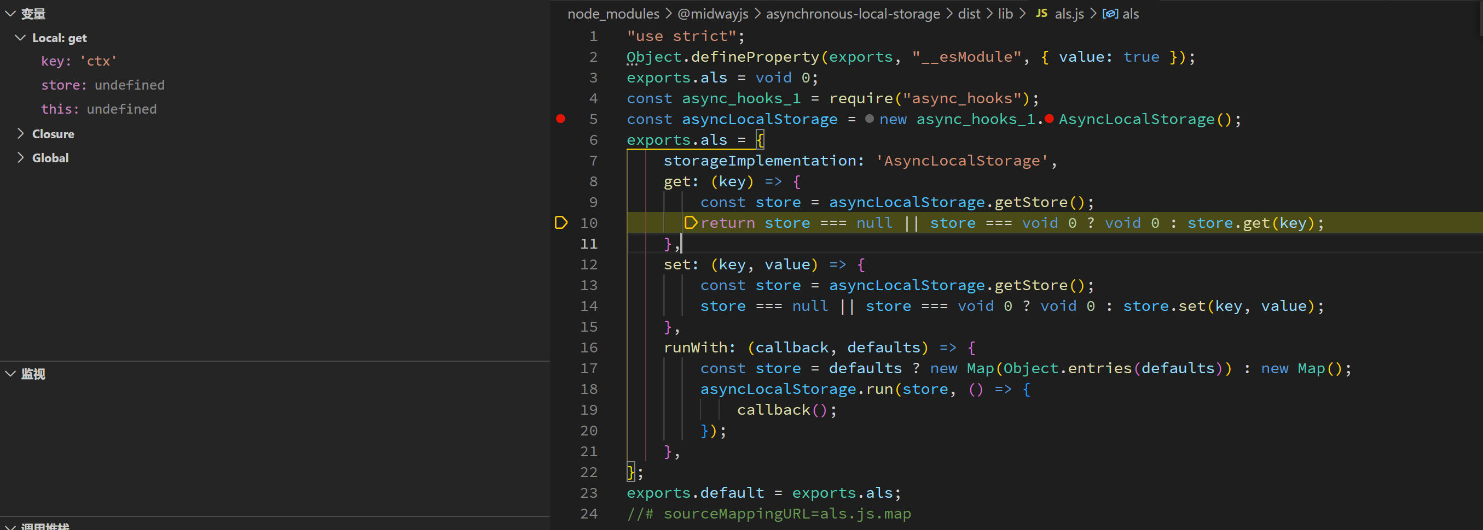Collapse the 变量 variables section
This screenshot has width=1483, height=530.
coord(10,13)
